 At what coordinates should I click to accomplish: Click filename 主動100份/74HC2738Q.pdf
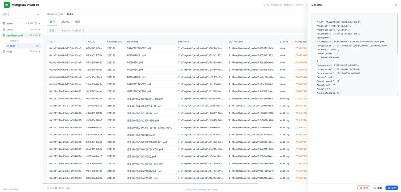click(141, 156)
